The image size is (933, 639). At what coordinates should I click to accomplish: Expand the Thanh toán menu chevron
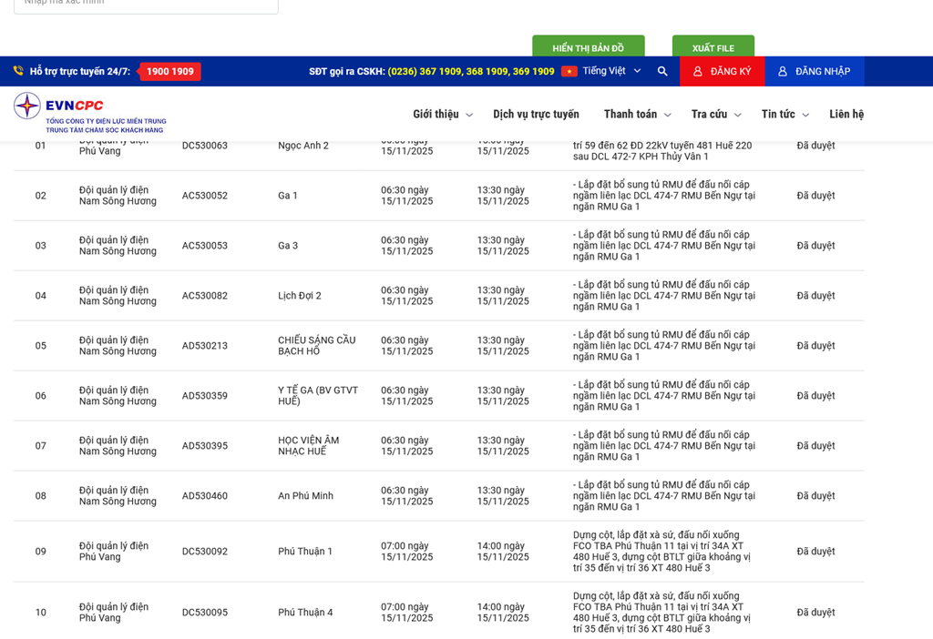pyautogui.click(x=667, y=116)
